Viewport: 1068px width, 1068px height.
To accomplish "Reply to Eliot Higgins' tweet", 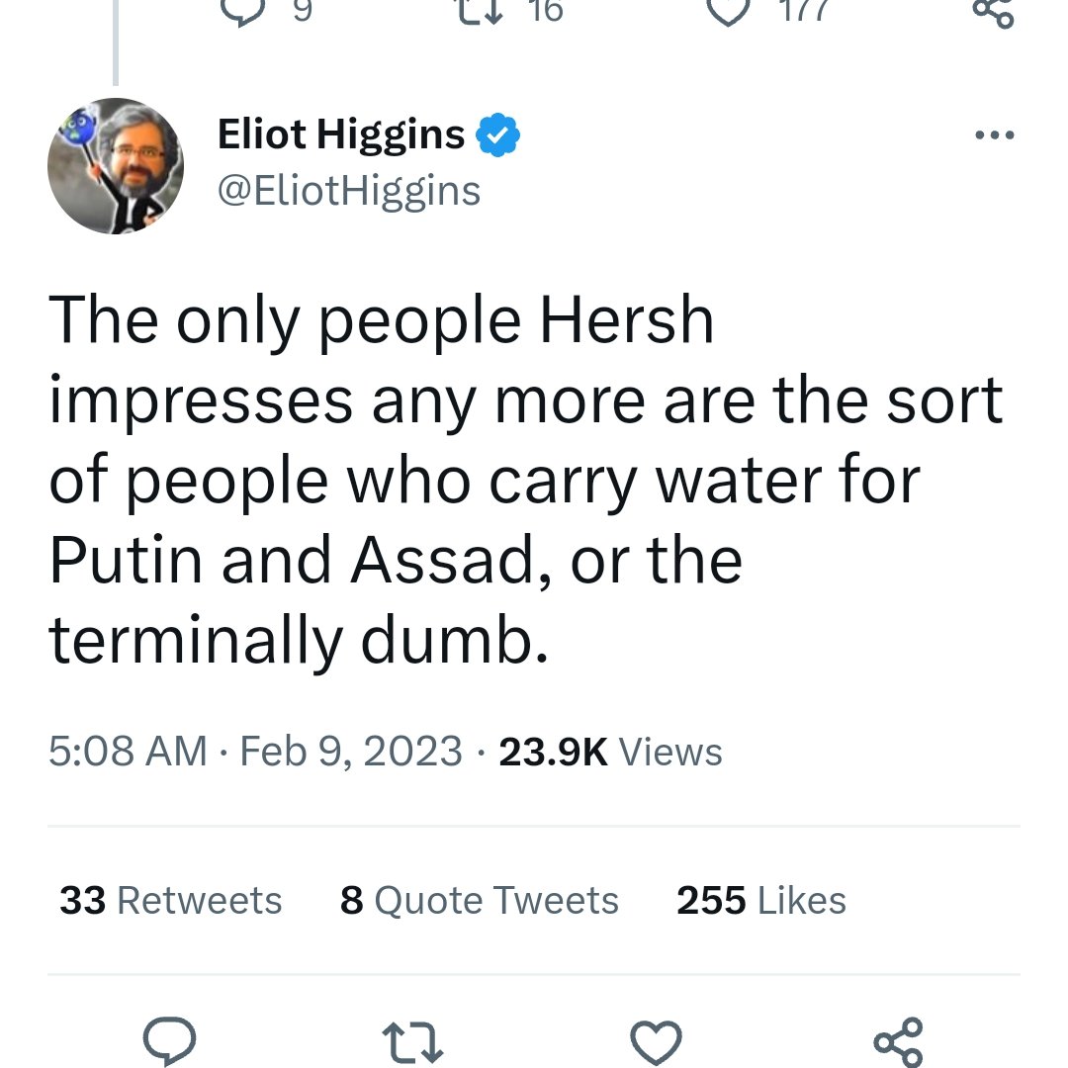I will (x=170, y=1040).
